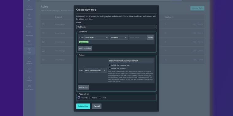Grab the drag handle of the 2 months ago rule
The image size is (233, 116).
[x=43, y=60]
